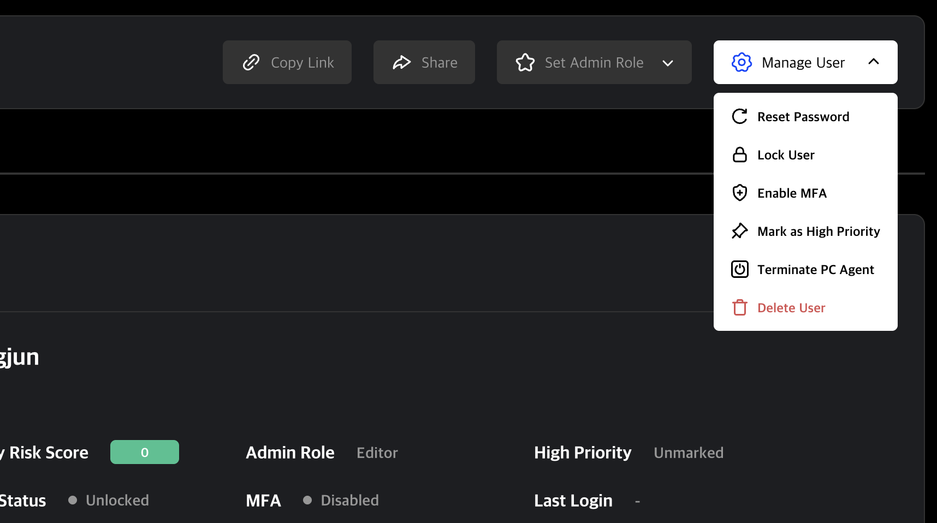Open the Set Admin Role dropdown

point(594,63)
